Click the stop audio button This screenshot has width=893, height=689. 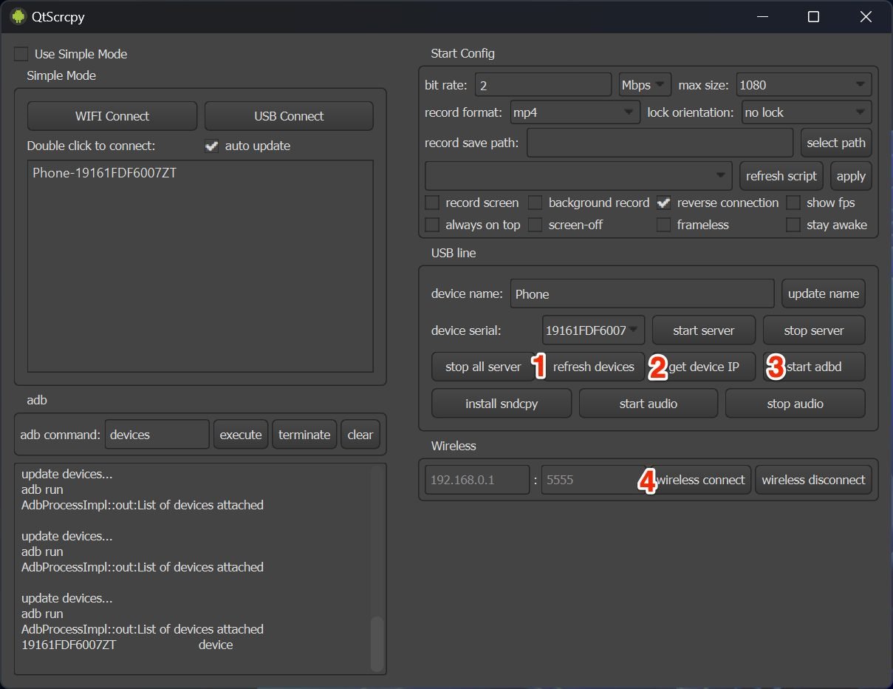796,404
